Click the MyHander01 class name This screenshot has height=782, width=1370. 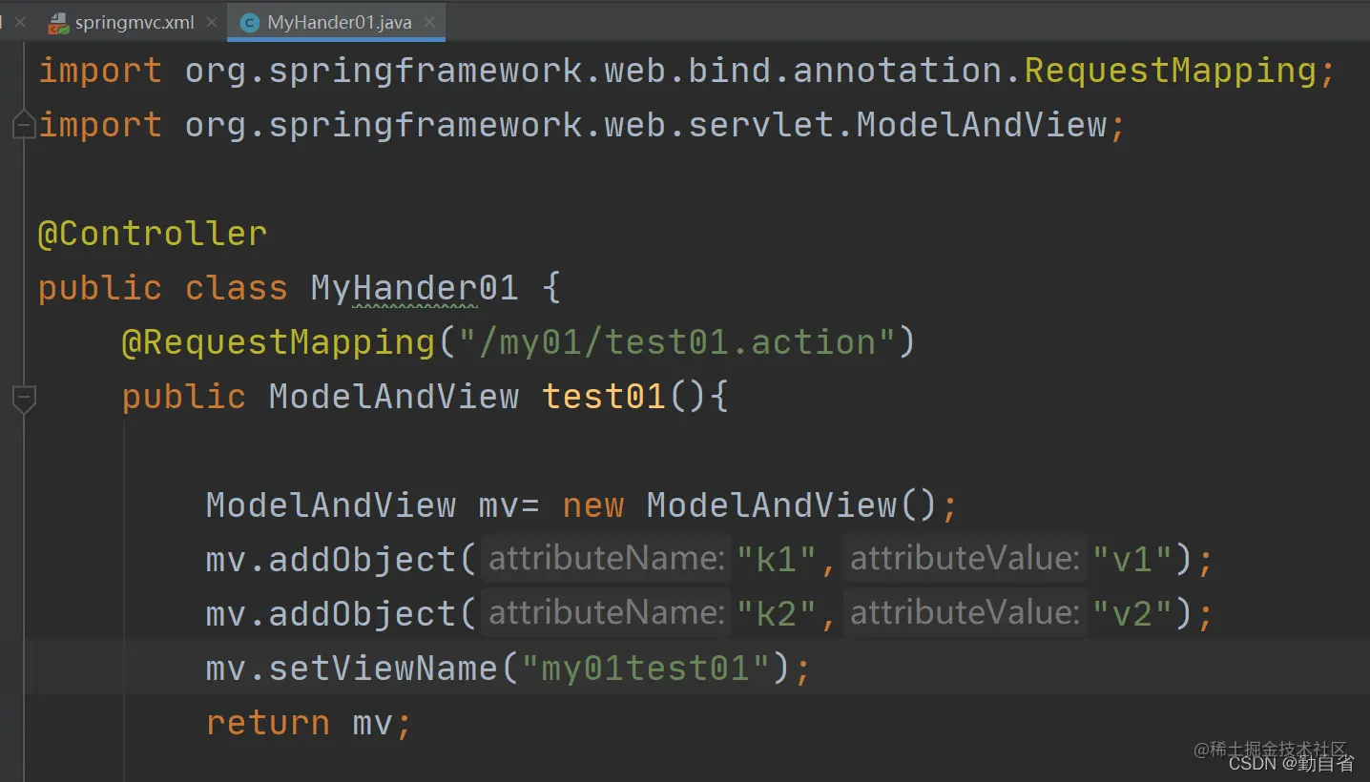click(415, 289)
